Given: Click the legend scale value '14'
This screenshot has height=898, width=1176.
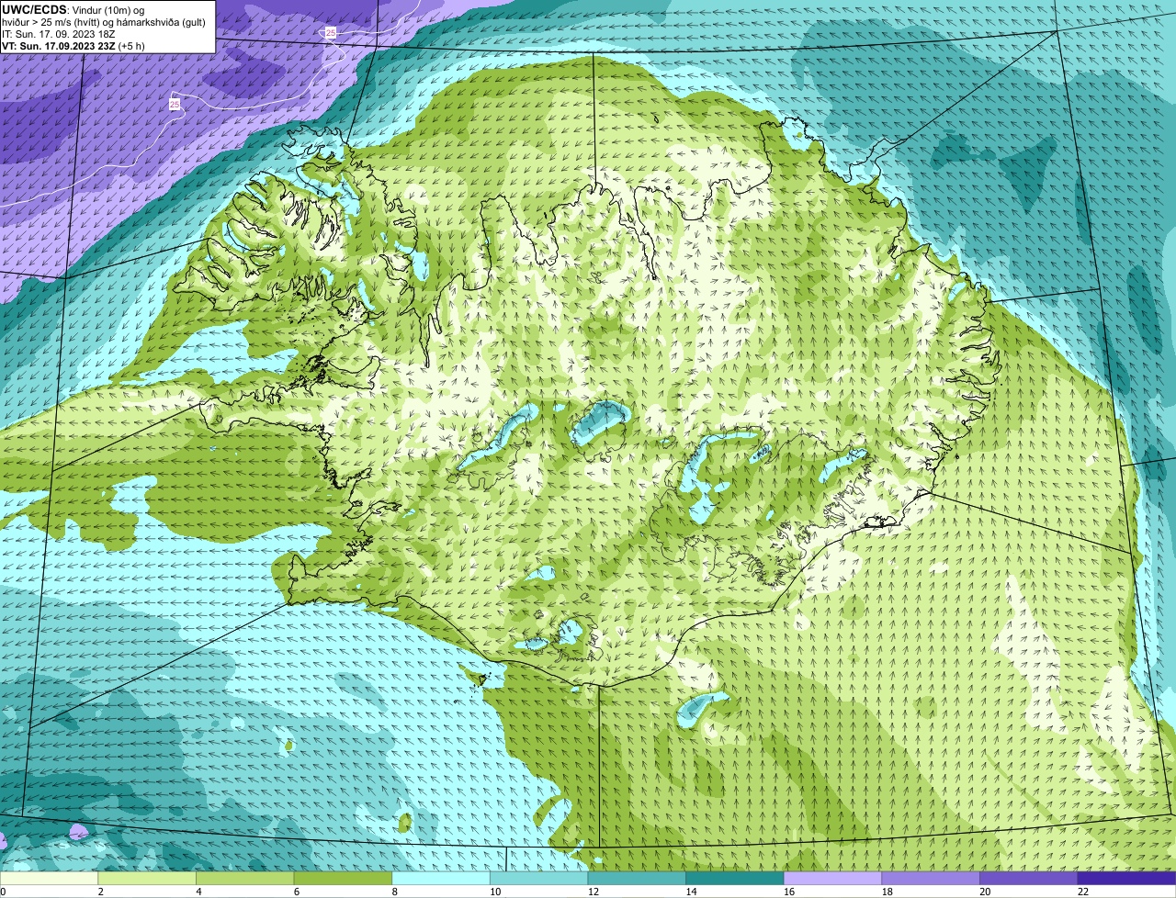Looking at the screenshot, I should tap(691, 892).
